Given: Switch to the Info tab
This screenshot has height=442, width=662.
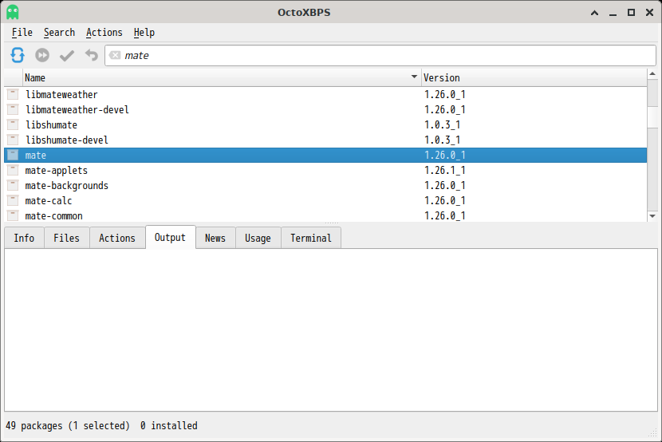Looking at the screenshot, I should (x=24, y=238).
